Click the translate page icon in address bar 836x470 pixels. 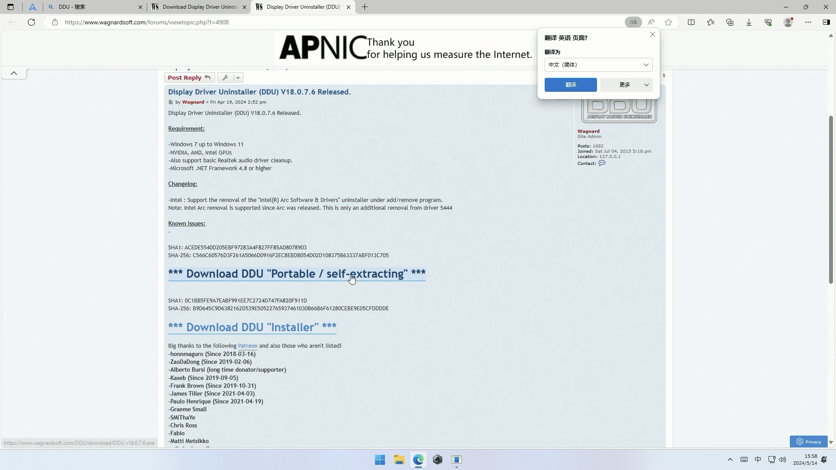click(x=633, y=22)
